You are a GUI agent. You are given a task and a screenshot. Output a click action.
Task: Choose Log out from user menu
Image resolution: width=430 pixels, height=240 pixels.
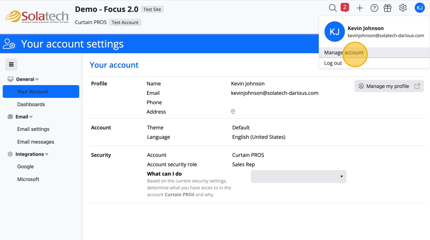click(333, 63)
